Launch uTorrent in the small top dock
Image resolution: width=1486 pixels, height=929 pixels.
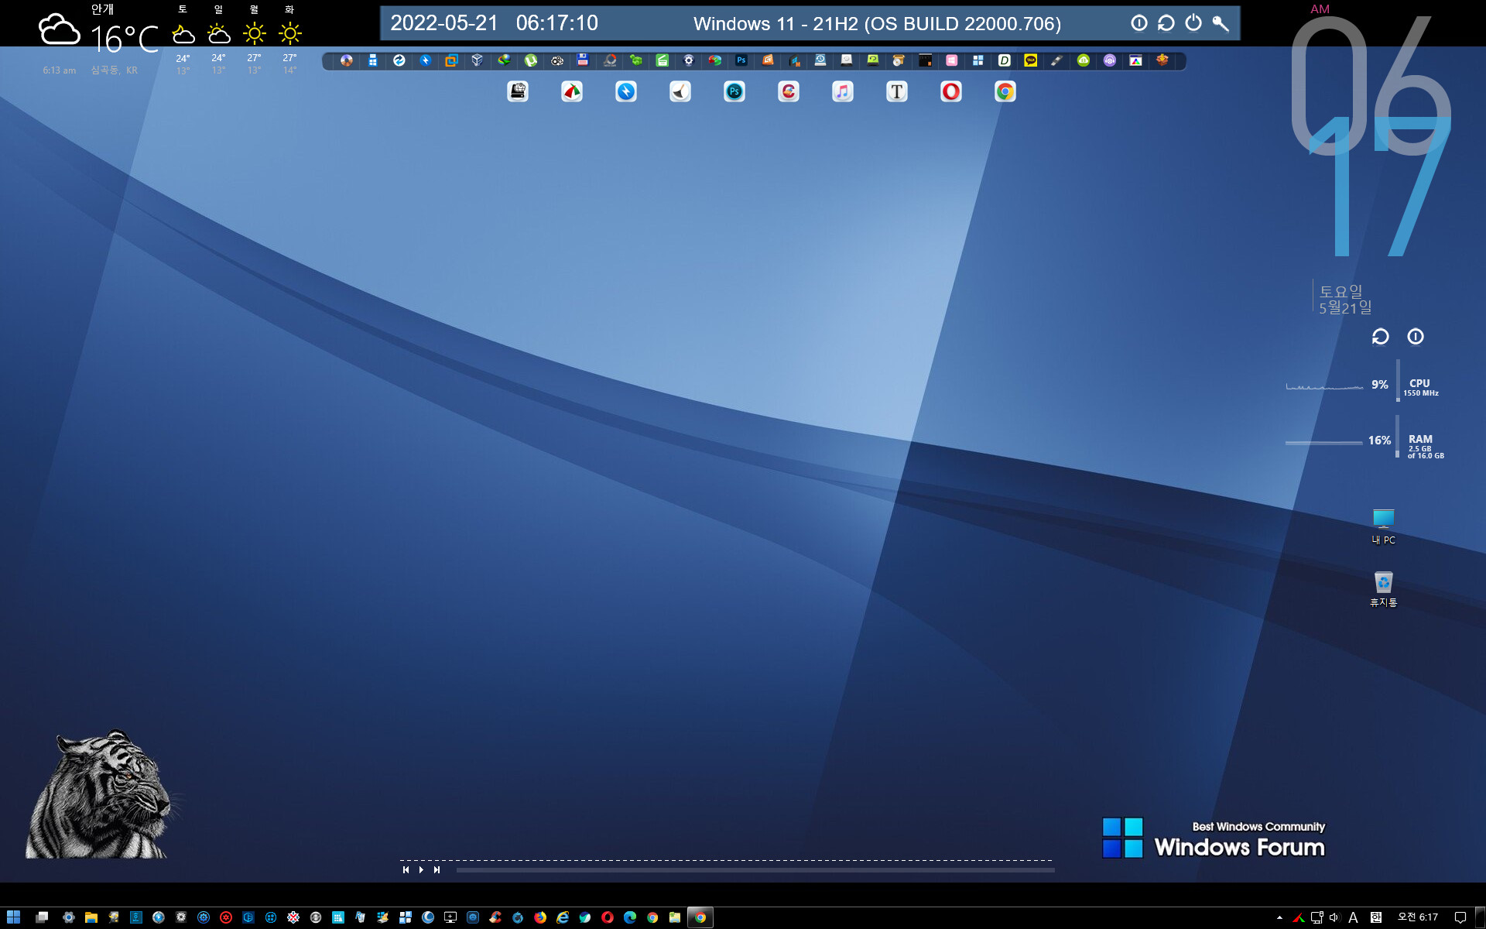(530, 60)
